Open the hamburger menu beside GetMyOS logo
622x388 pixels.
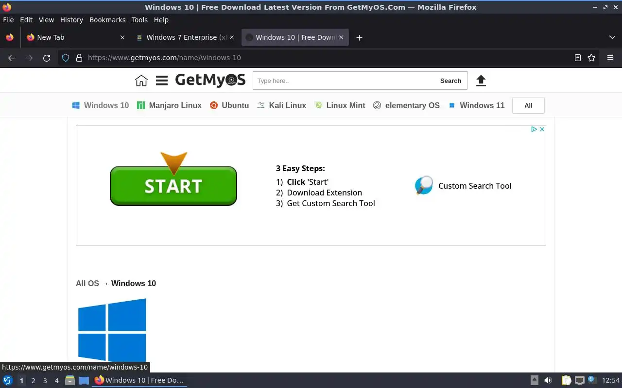click(x=162, y=81)
